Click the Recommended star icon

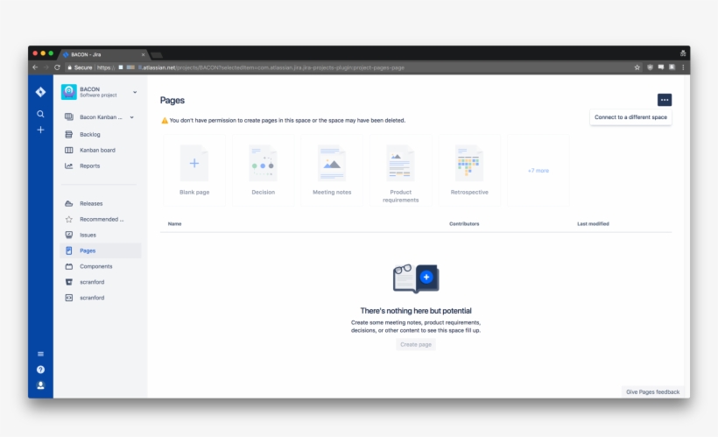click(68, 220)
